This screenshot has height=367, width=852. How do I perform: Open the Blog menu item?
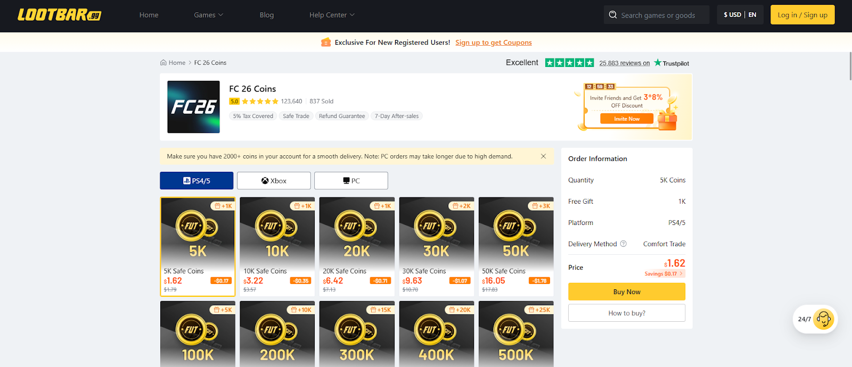click(x=267, y=15)
